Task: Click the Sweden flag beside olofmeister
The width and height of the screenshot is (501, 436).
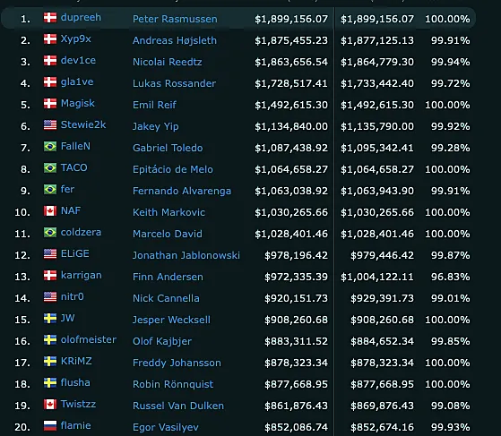Action: tap(50, 339)
